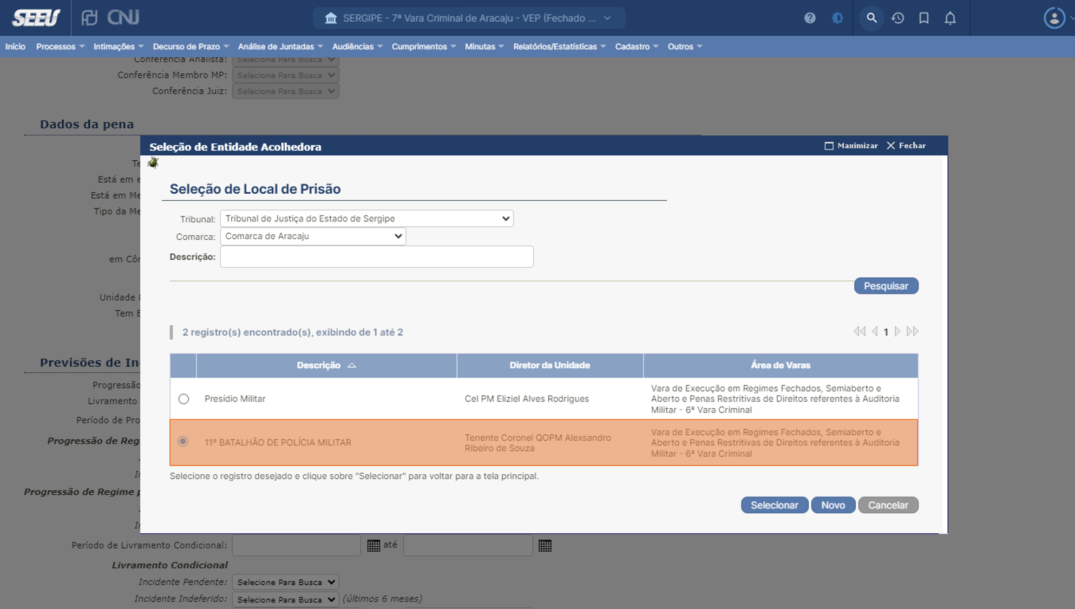Sort by Descrição ascending arrow

(x=352, y=365)
